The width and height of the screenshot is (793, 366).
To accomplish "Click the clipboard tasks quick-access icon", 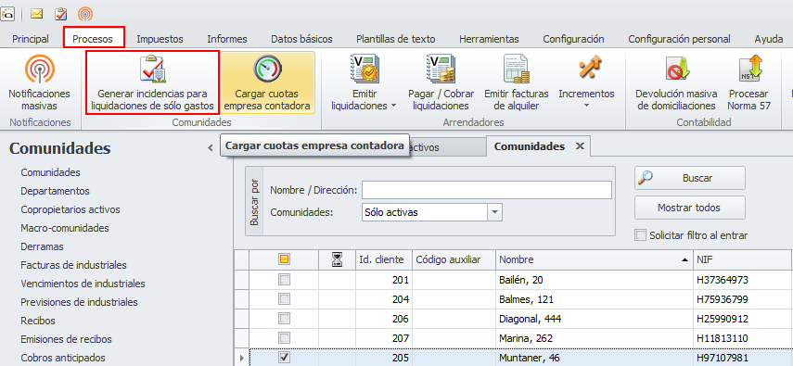I will (60, 14).
